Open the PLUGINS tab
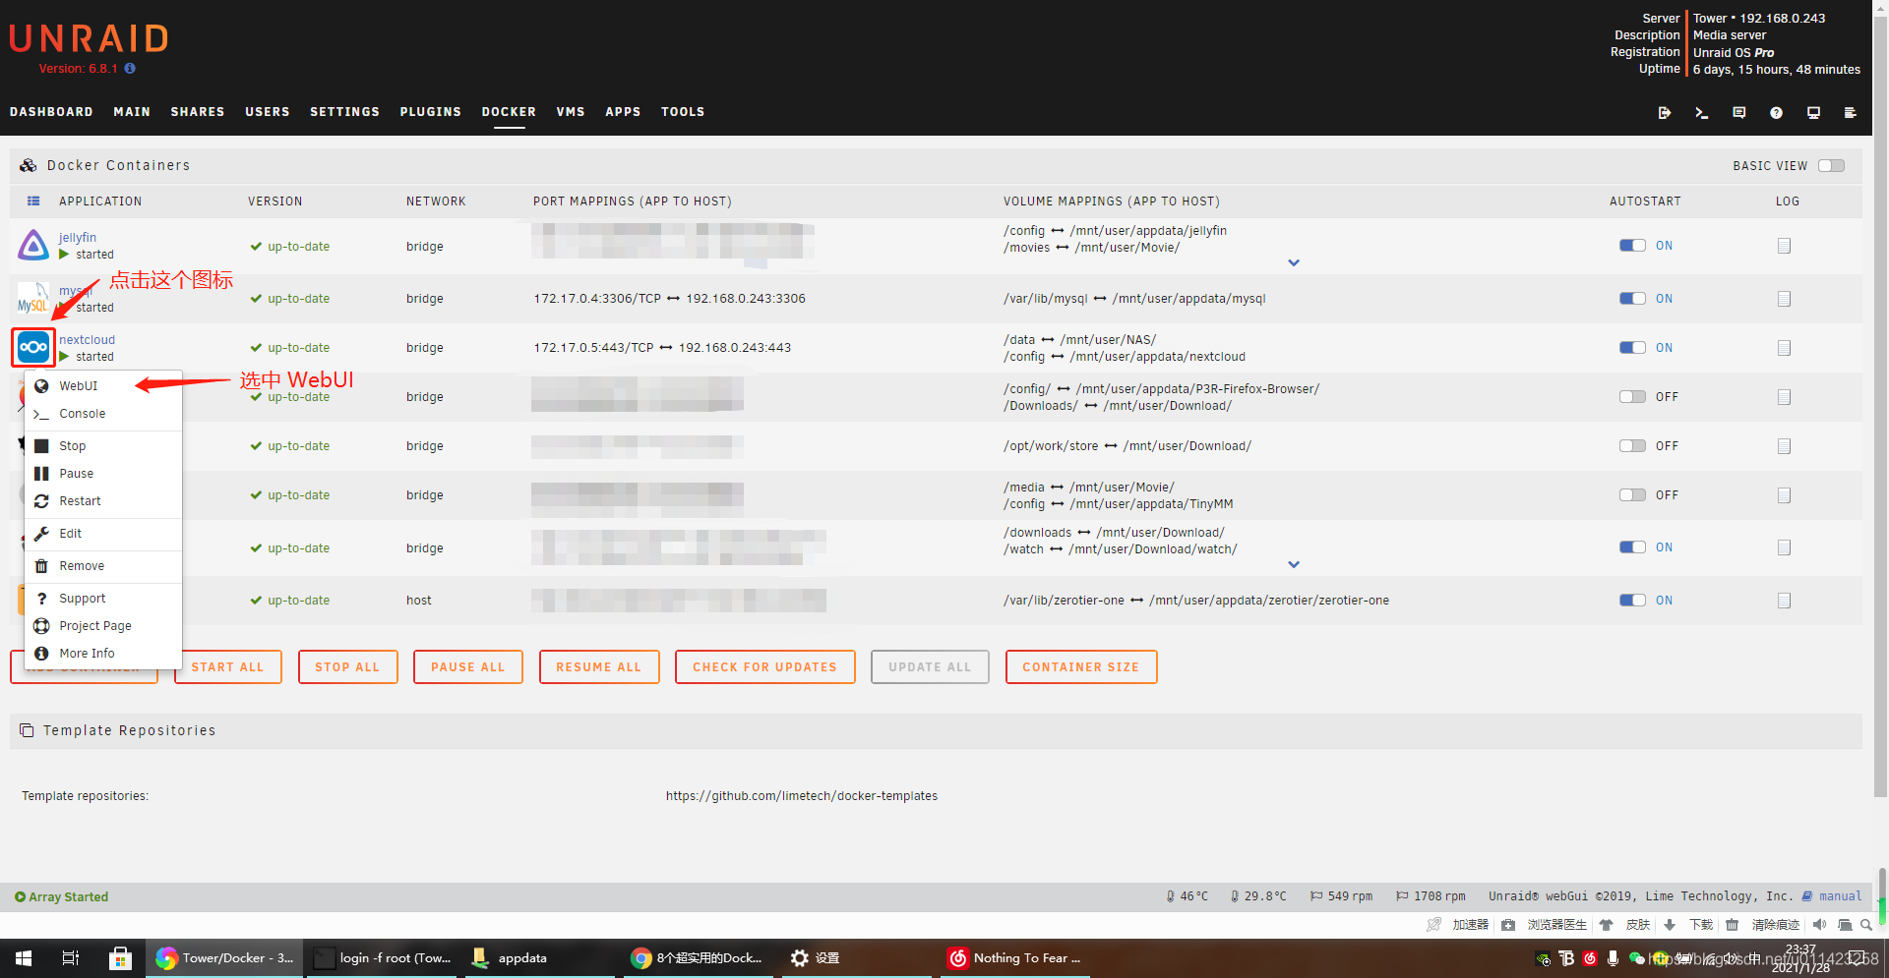This screenshot has height=978, width=1889. (431, 112)
